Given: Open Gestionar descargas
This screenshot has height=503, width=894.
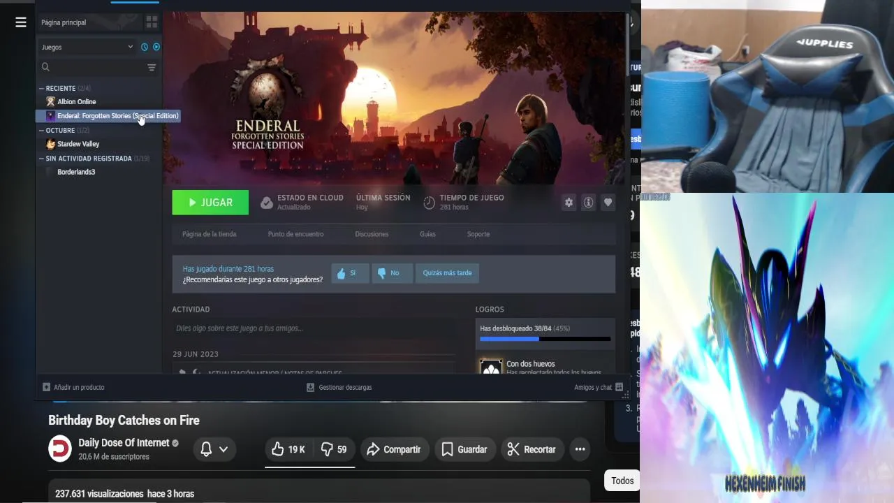Looking at the screenshot, I should (x=339, y=387).
